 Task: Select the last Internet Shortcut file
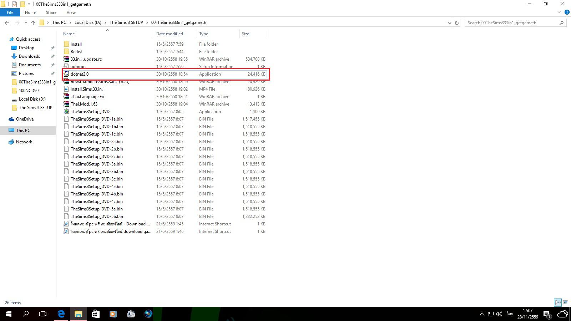(111, 231)
